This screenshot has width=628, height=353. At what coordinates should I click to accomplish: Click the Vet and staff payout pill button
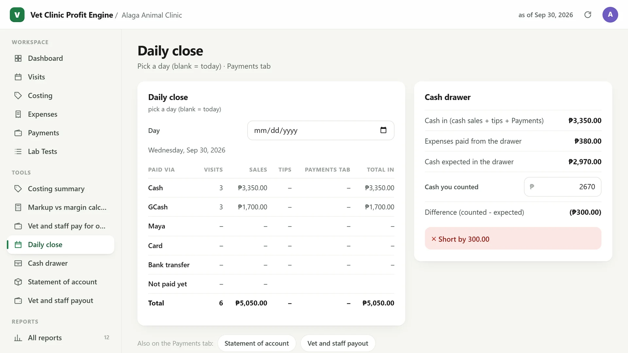coord(338,343)
